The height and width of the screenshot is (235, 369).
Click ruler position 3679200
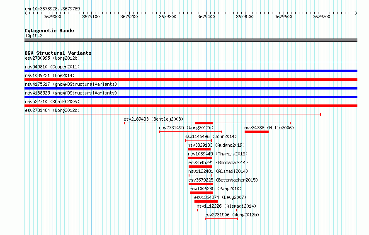point(129,17)
